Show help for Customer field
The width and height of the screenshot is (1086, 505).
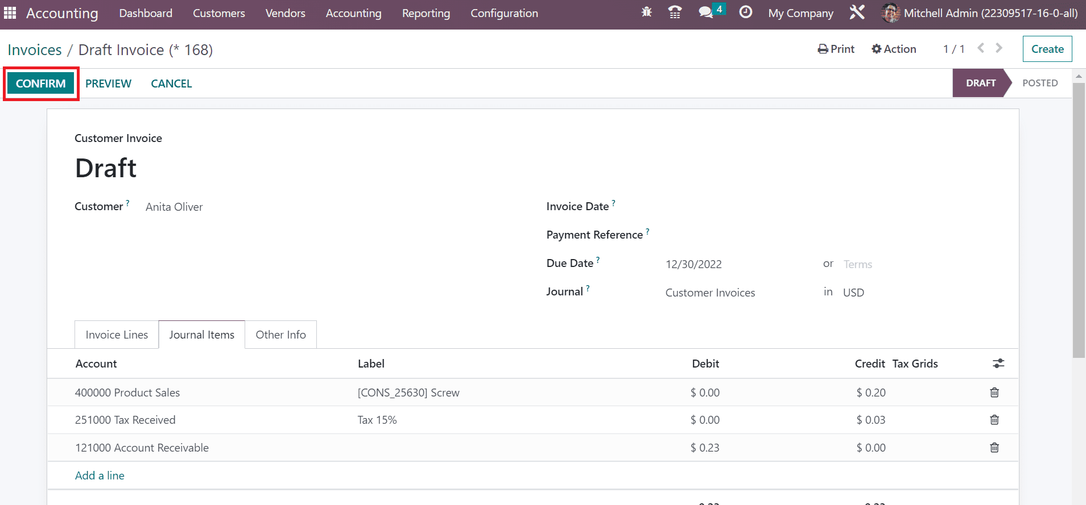pos(127,203)
